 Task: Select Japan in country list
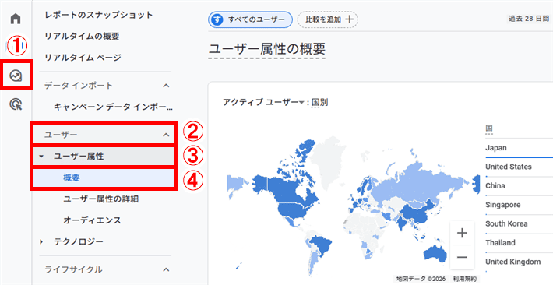(x=496, y=148)
